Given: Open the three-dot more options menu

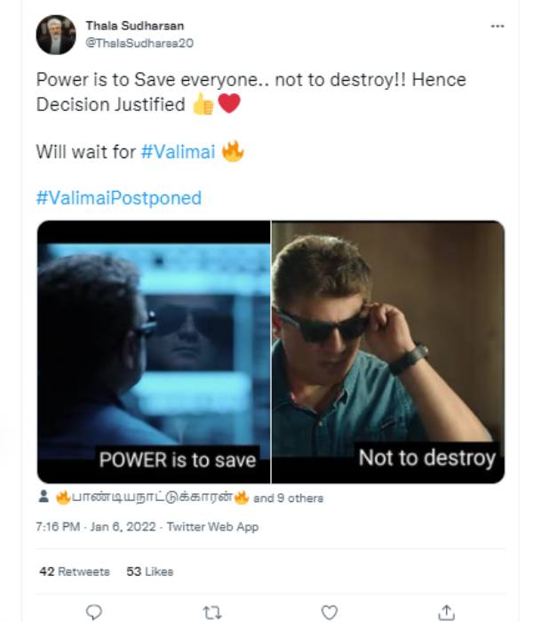Looking at the screenshot, I should [497, 27].
